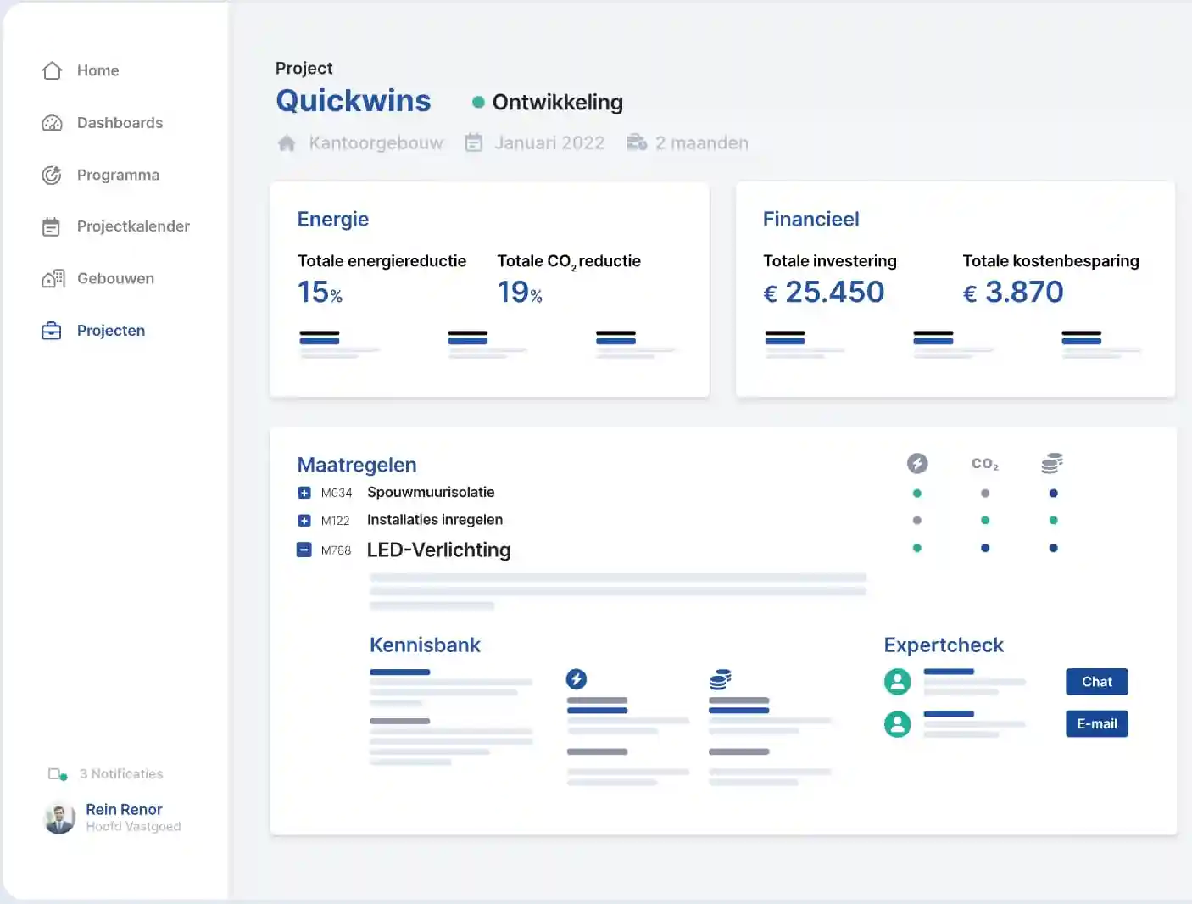Image resolution: width=1192 pixels, height=904 pixels.
Task: Click the Totale kostenbesparing label
Action: pyautogui.click(x=1051, y=261)
